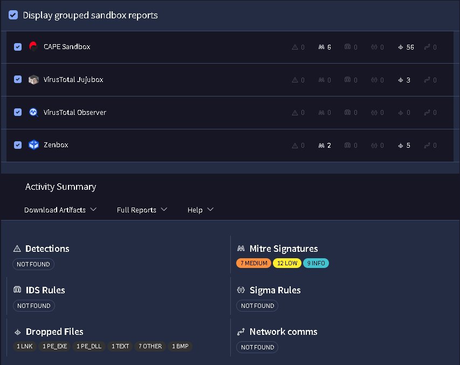Click the VirusTotal Observer logo icon
460x365 pixels.
33,112
